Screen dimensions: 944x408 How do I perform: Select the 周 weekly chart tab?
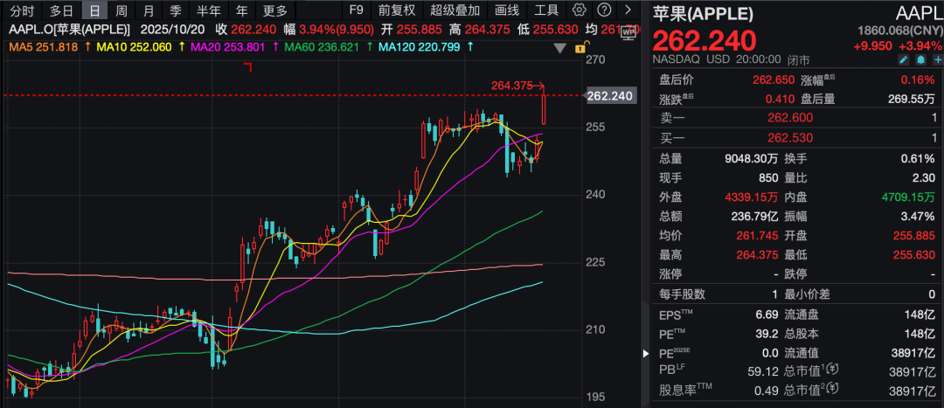click(121, 10)
